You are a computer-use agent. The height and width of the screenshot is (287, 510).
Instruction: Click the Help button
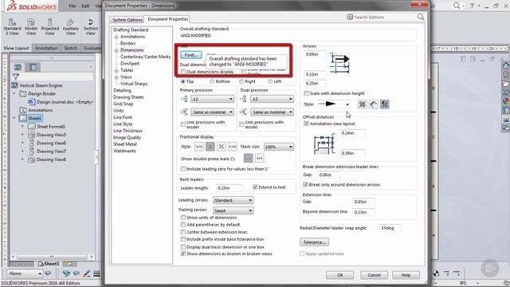(x=406, y=275)
